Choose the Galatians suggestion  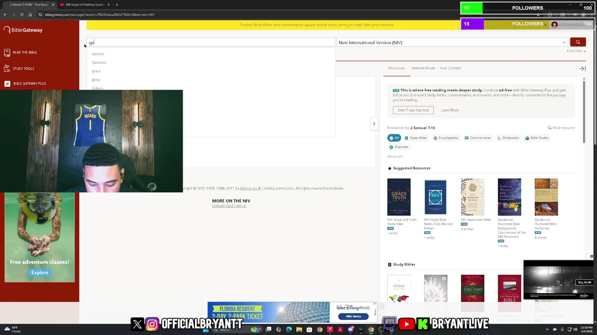pos(99,62)
